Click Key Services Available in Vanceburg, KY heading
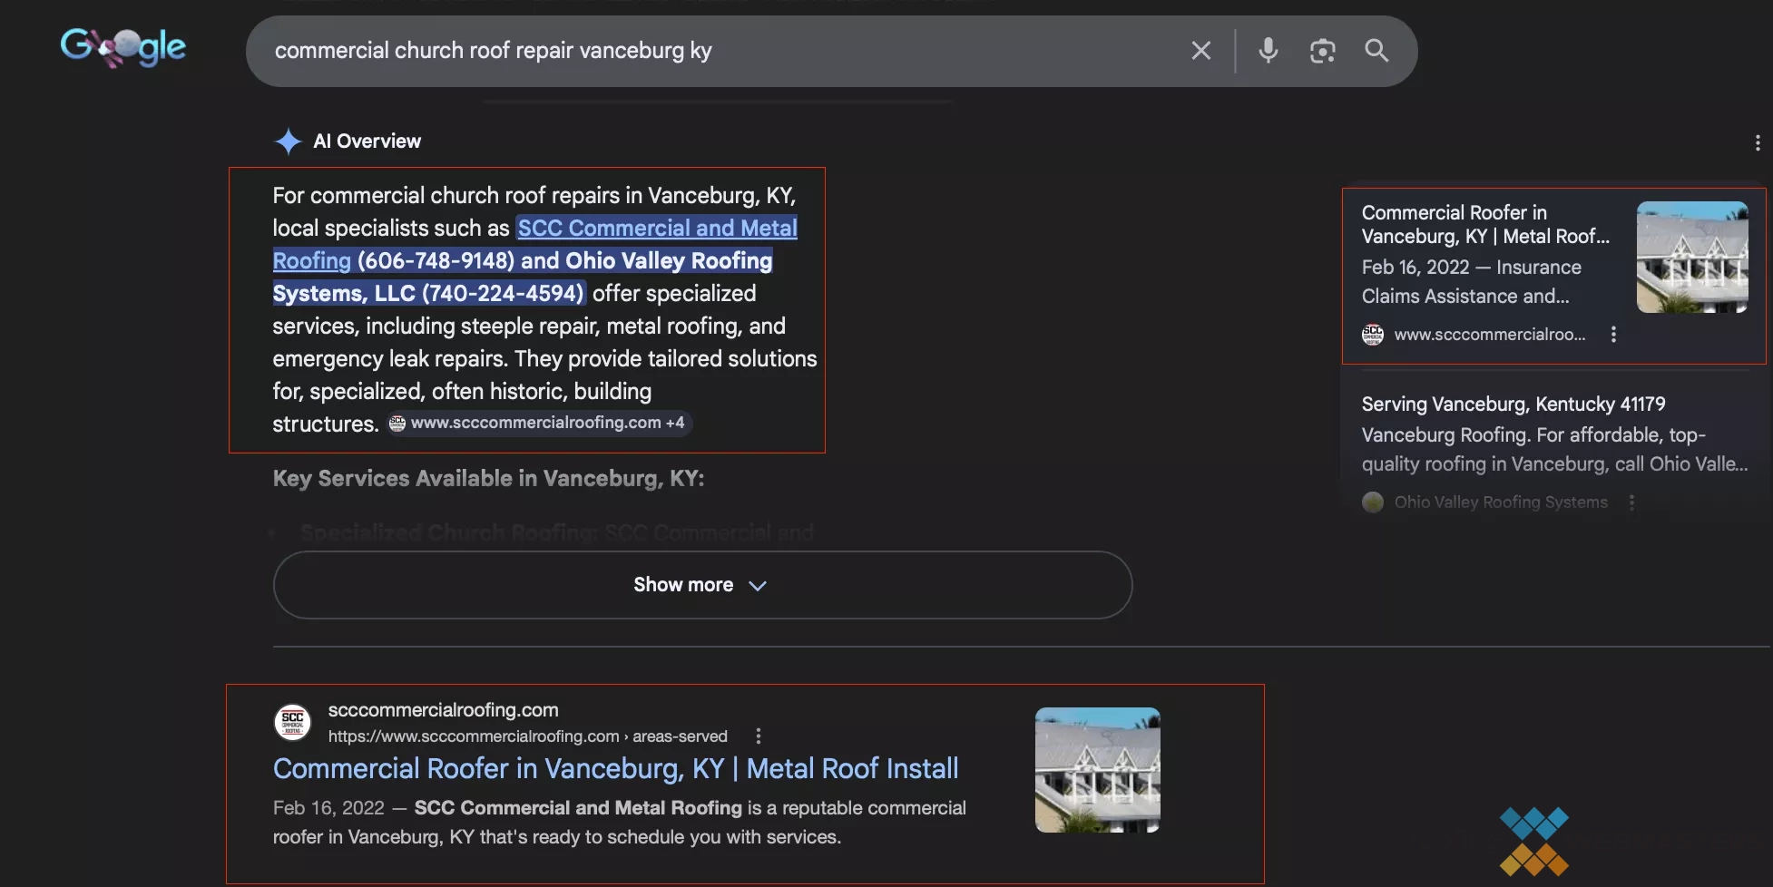 pos(488,478)
